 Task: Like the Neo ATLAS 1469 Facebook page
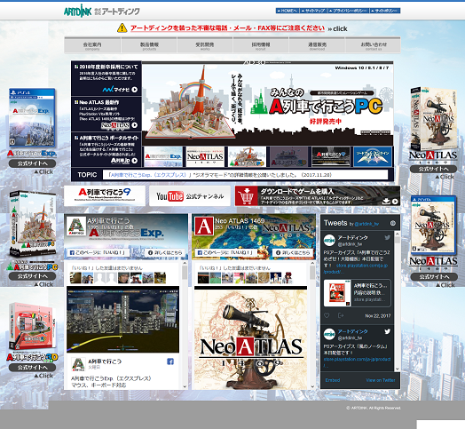pyautogui.click(x=226, y=252)
